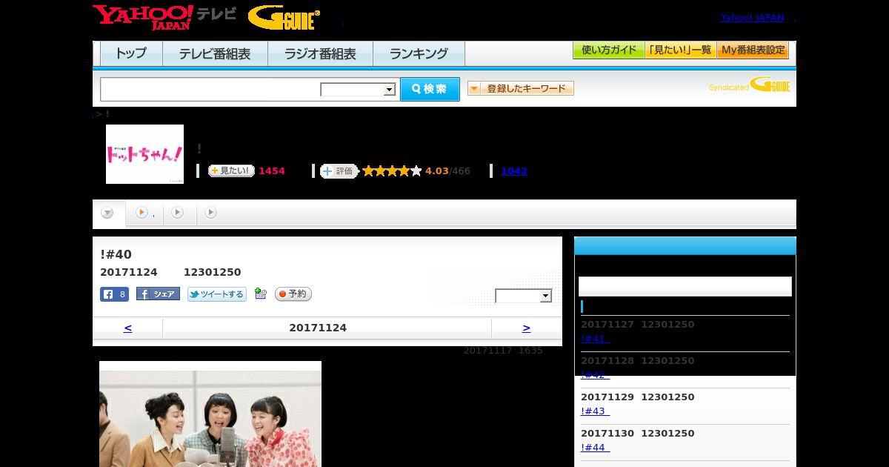Click the star rating display
This screenshot has height=467, width=889.
[392, 171]
